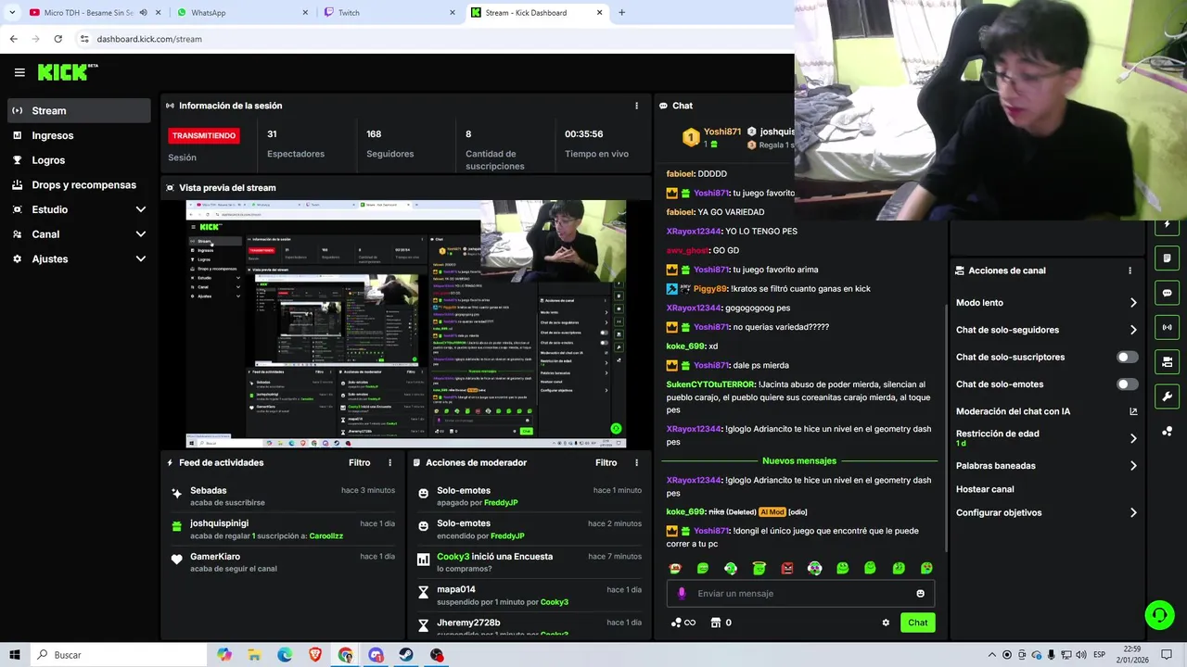Open chat settings gear icon
Image resolution: width=1187 pixels, height=667 pixels.
(x=886, y=623)
